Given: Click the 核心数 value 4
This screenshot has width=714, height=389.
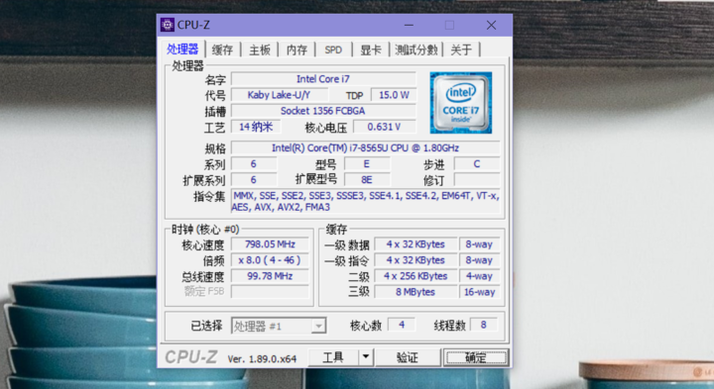Looking at the screenshot, I should click(402, 325).
